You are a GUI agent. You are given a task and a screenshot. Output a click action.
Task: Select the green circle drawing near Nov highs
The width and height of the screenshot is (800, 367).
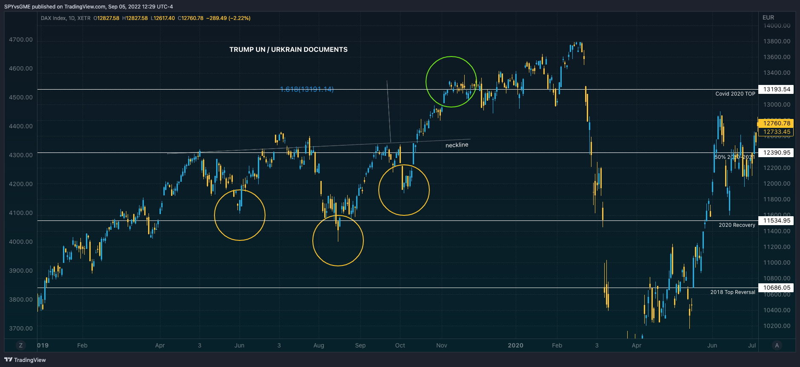pyautogui.click(x=451, y=82)
